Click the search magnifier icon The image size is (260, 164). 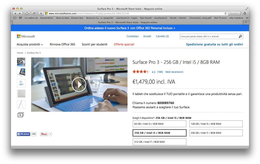click(x=240, y=37)
